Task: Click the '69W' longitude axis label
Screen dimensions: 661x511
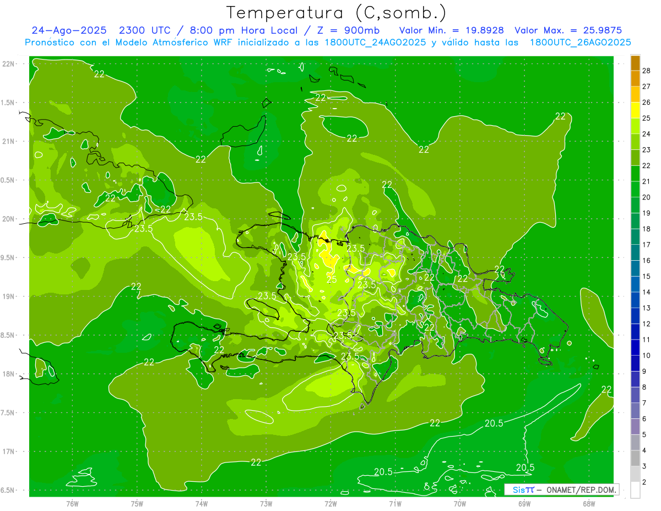Action: point(524,504)
